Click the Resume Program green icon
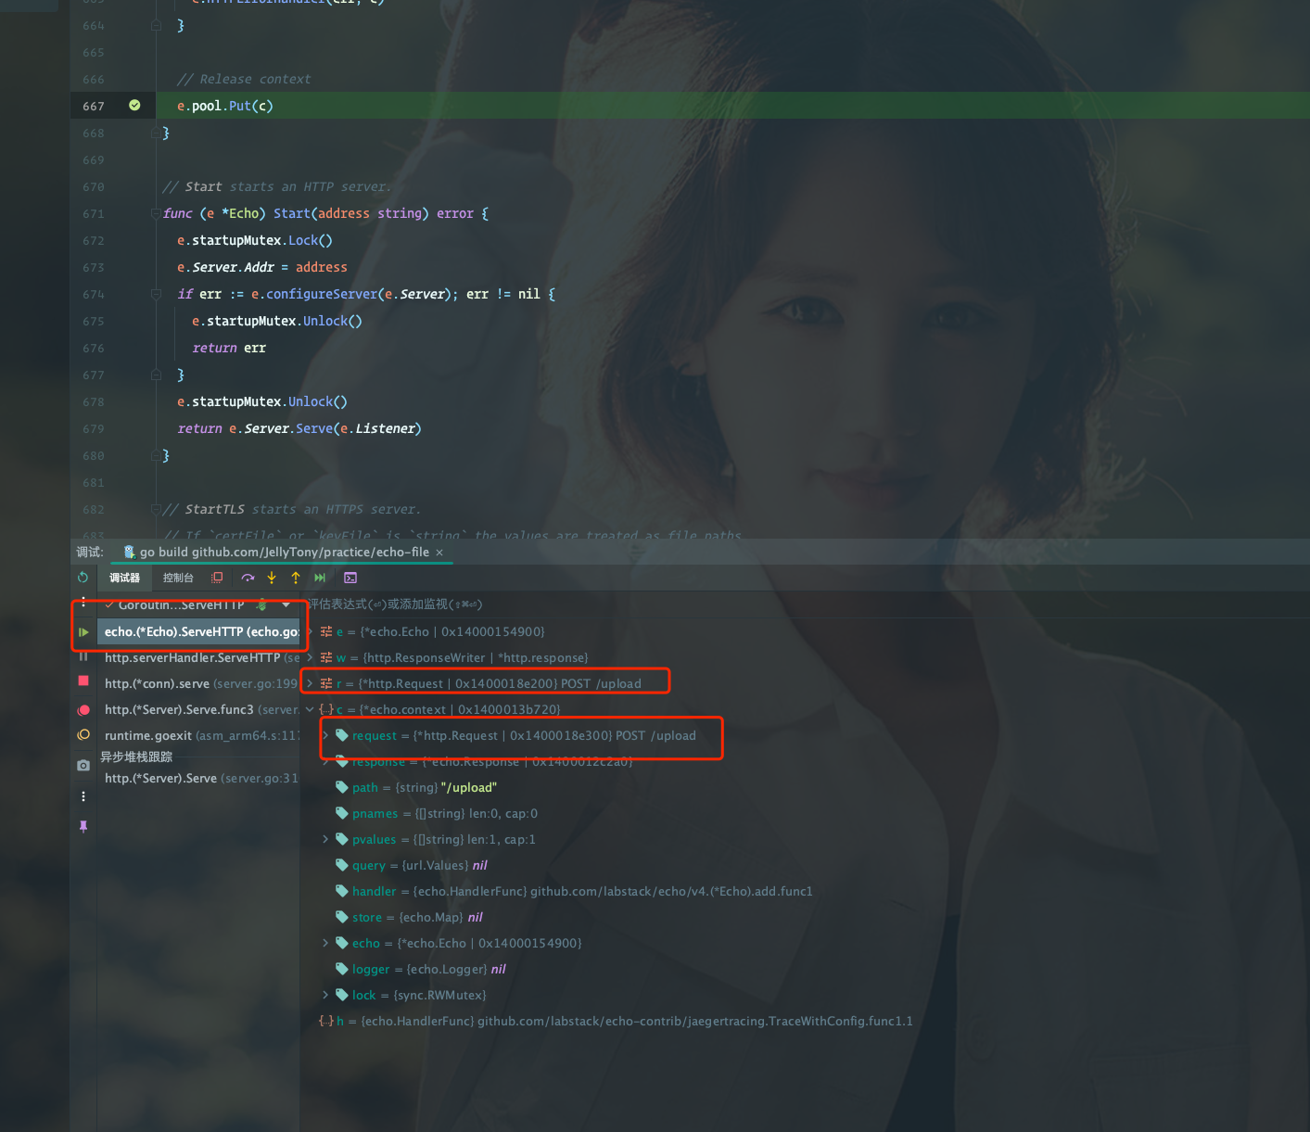This screenshot has height=1132, width=1310. coord(83,632)
